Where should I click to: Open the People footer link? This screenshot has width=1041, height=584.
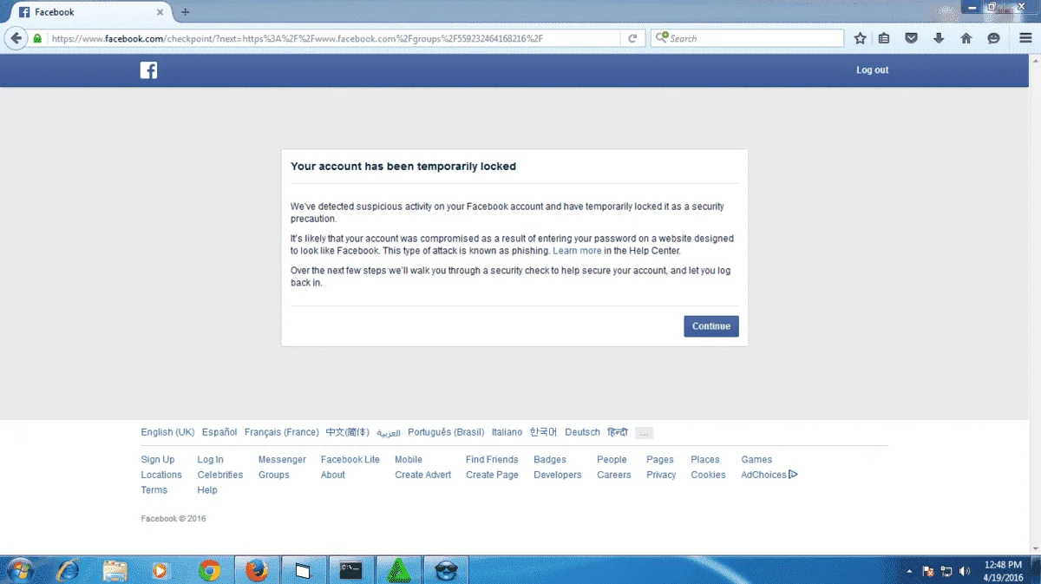pyautogui.click(x=612, y=460)
